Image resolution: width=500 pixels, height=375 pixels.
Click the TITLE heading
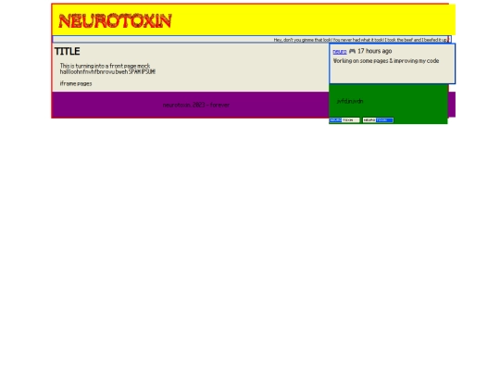coord(68,51)
